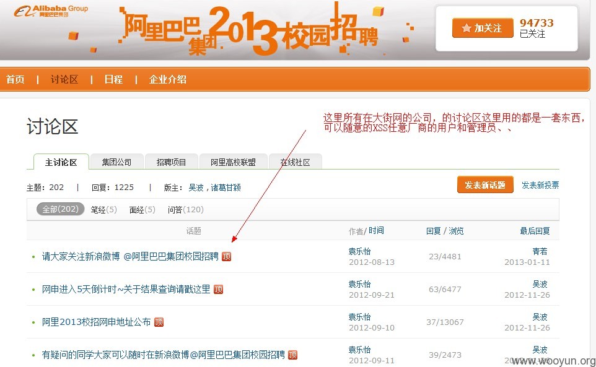Click the 37/13067 reply count

445,322
